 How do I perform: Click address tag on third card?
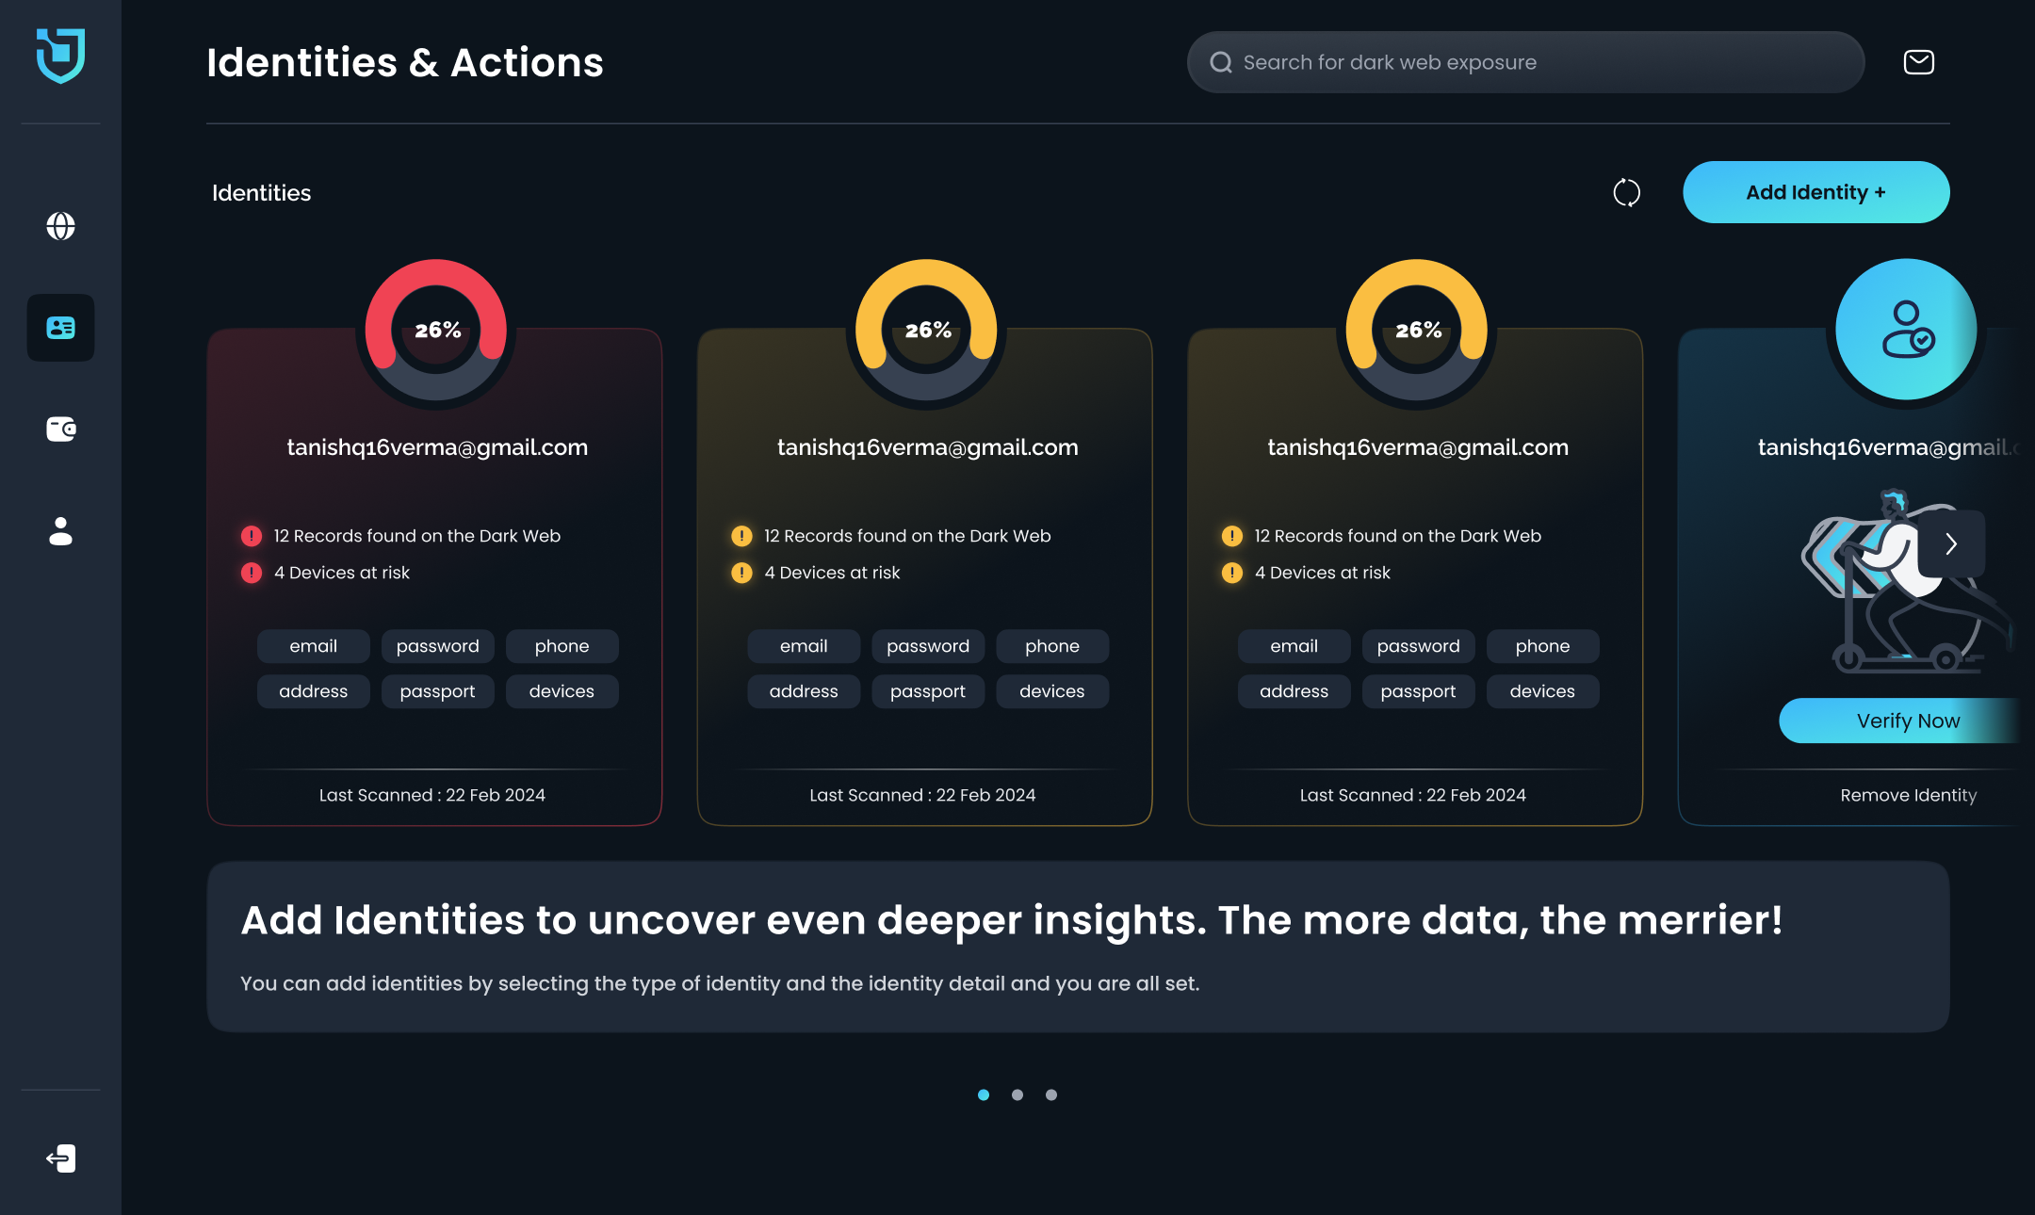point(1294,691)
